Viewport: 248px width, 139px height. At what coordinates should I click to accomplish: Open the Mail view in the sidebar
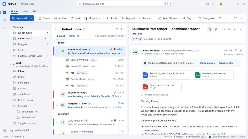[4, 12]
